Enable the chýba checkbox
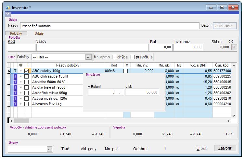The image size is (244, 159). click(114, 57)
